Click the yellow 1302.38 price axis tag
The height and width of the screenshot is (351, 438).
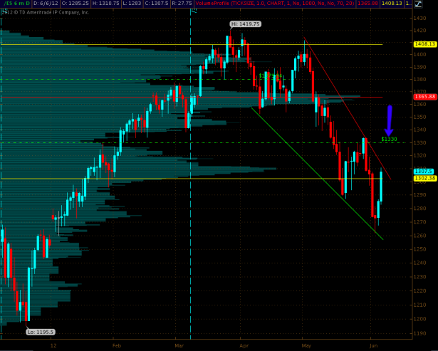click(425, 178)
